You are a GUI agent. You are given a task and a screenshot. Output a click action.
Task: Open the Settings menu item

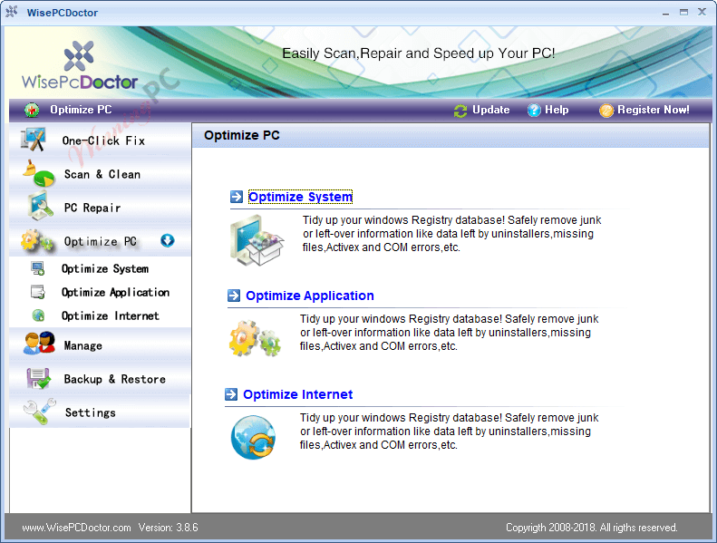(x=100, y=412)
